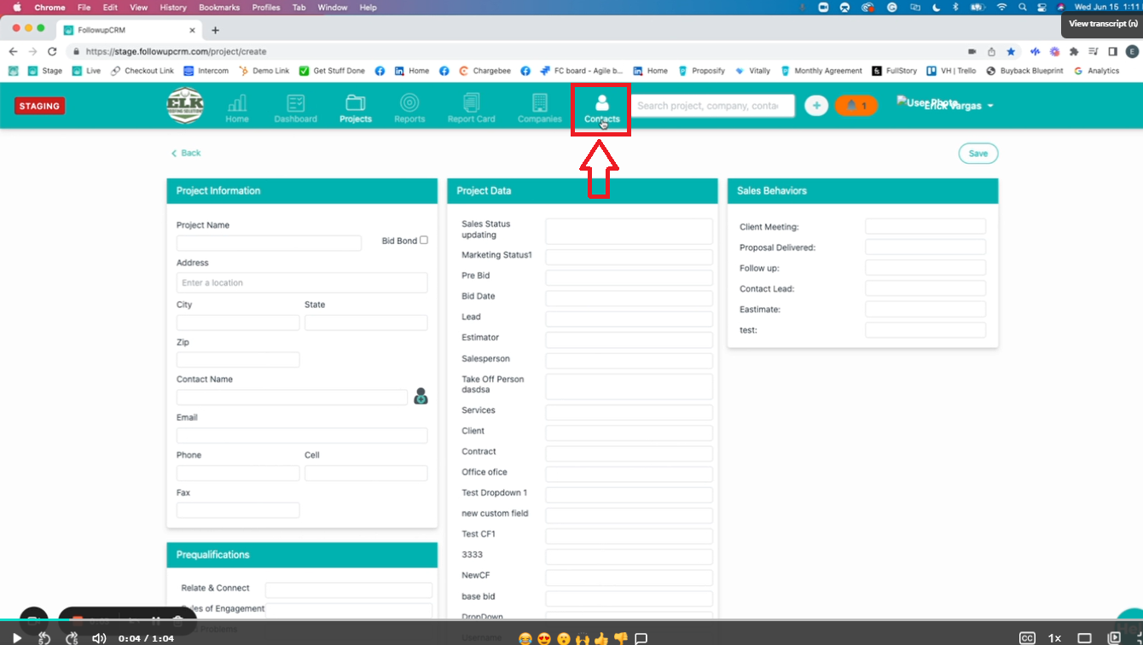This screenshot has height=645, width=1143.
Task: Open the Bookmarks menu in the menu bar
Action: 219,7
